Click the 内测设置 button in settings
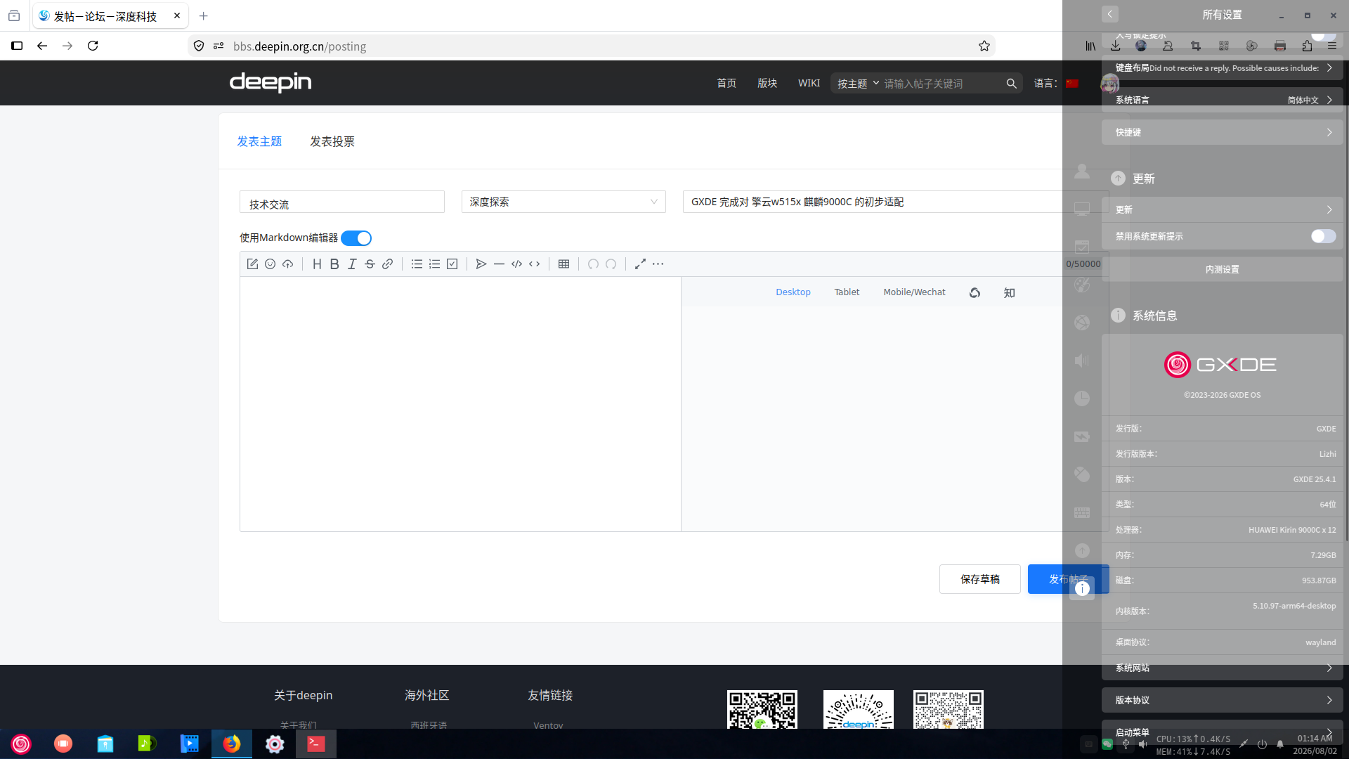 click(x=1223, y=269)
